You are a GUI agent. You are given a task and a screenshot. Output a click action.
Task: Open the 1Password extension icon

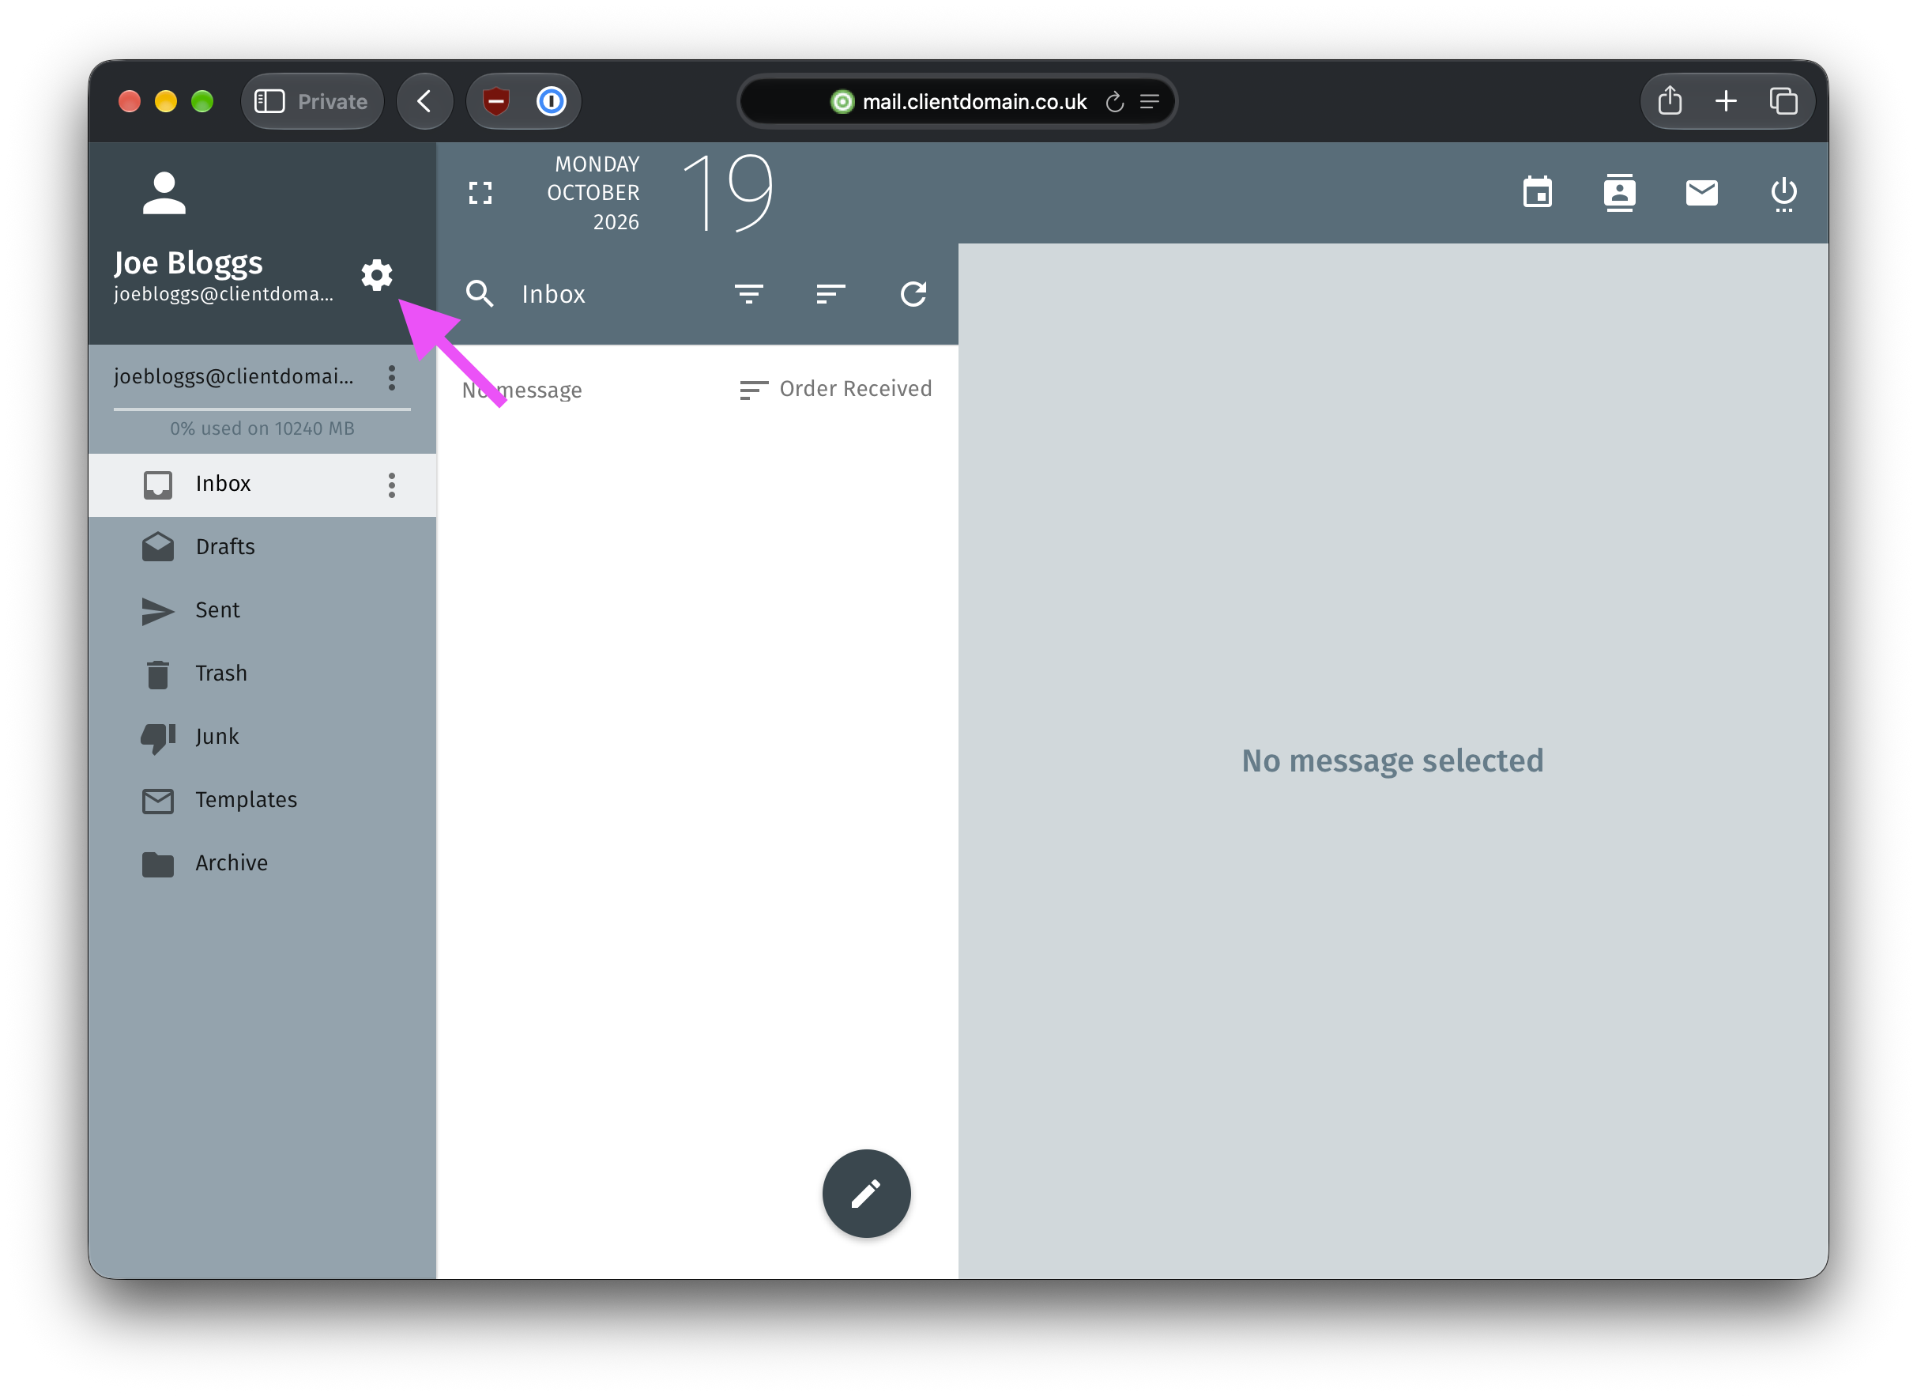[x=551, y=101]
